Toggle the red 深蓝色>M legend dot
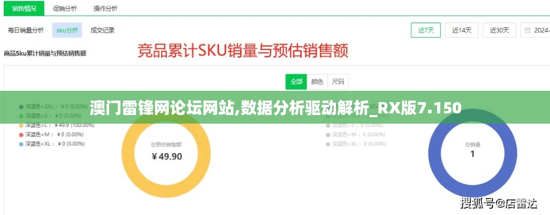Image resolution: width=550 pixels, height=215 pixels. point(21,135)
